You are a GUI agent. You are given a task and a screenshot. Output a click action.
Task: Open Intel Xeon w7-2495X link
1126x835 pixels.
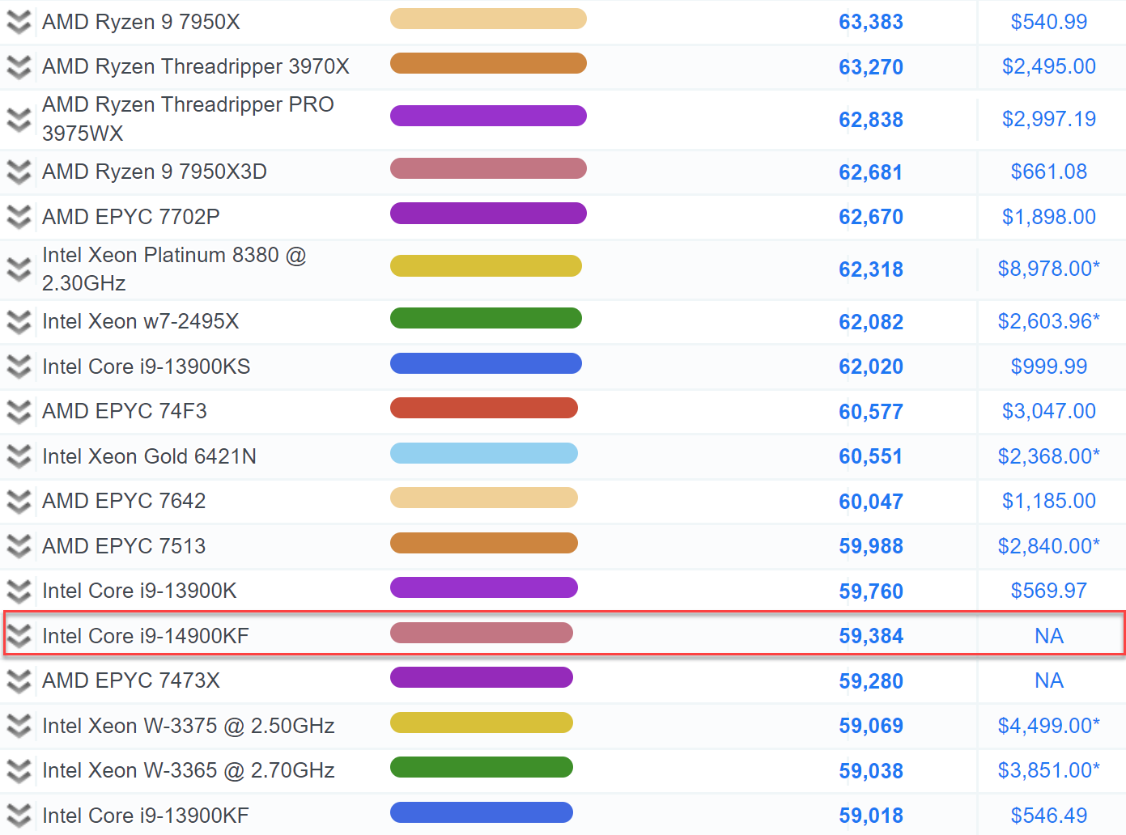(x=141, y=321)
